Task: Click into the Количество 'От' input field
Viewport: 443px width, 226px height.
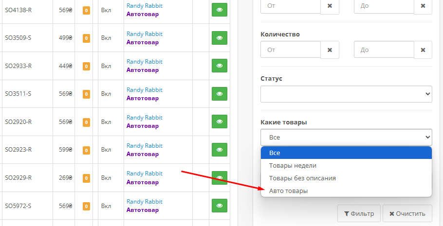Action: click(291, 50)
